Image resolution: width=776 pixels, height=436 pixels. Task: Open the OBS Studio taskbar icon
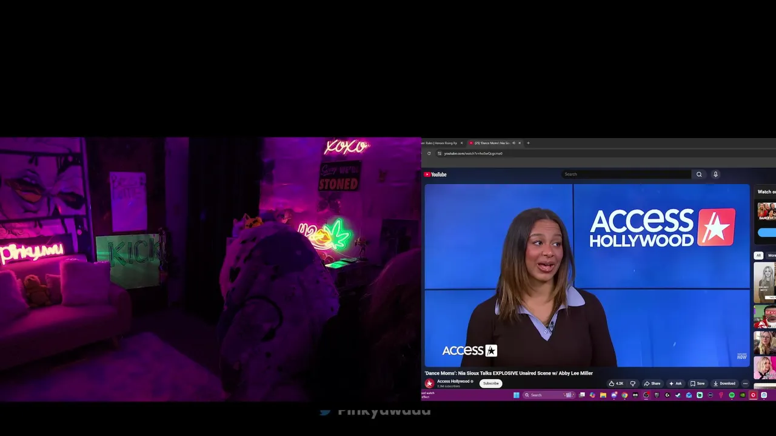646,395
